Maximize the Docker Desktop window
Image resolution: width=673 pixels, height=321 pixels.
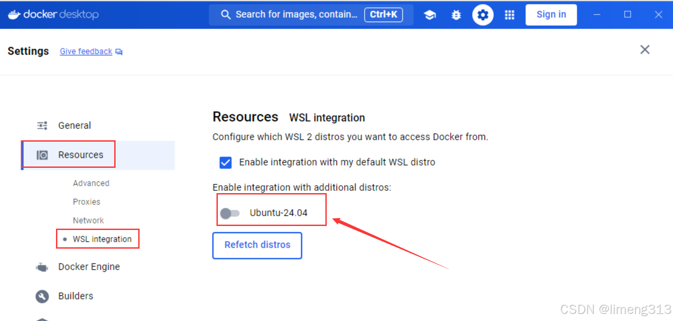pyautogui.click(x=628, y=15)
